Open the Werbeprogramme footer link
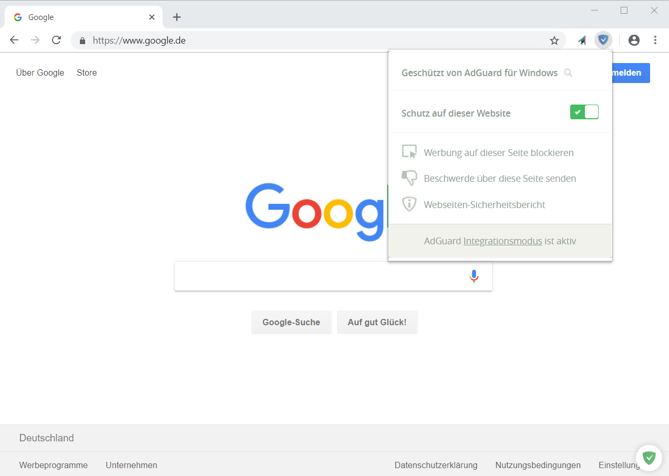 coord(54,465)
